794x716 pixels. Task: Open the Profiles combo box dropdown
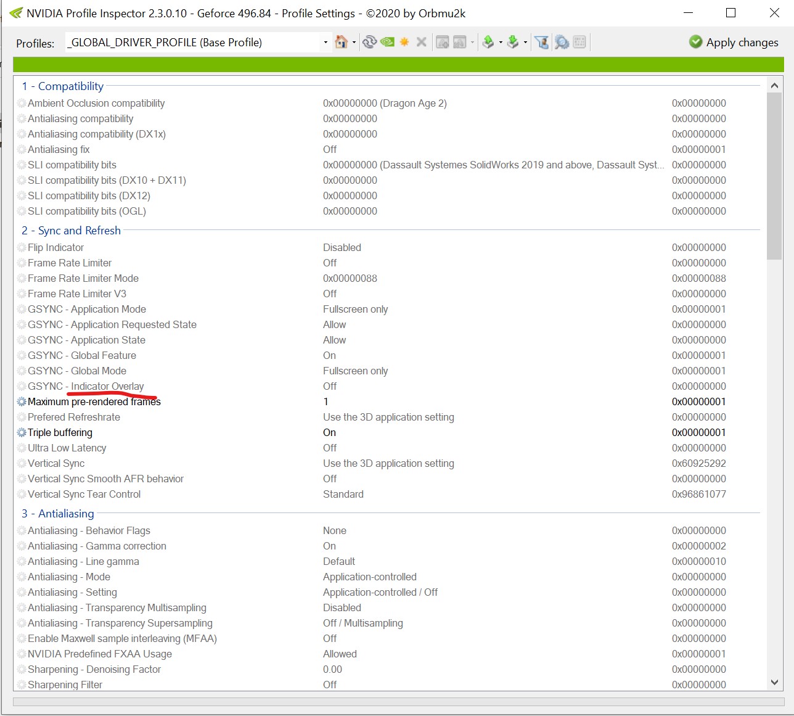325,43
